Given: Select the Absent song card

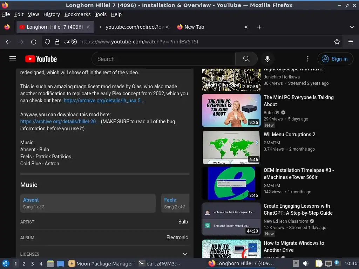Looking at the screenshot, I should tap(88, 203).
